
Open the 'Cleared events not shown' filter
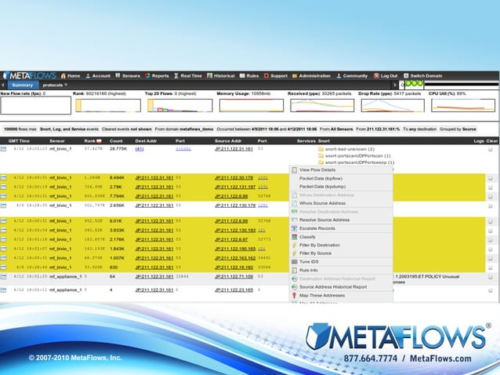point(127,129)
